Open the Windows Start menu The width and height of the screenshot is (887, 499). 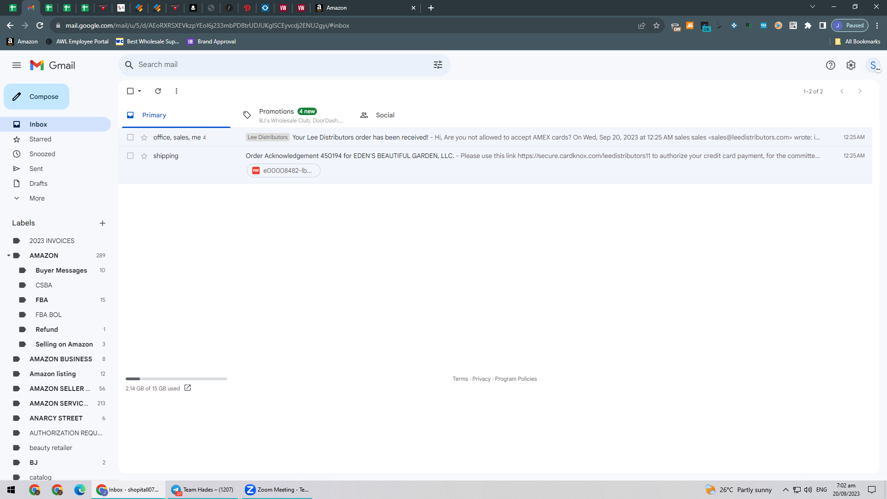tap(11, 490)
